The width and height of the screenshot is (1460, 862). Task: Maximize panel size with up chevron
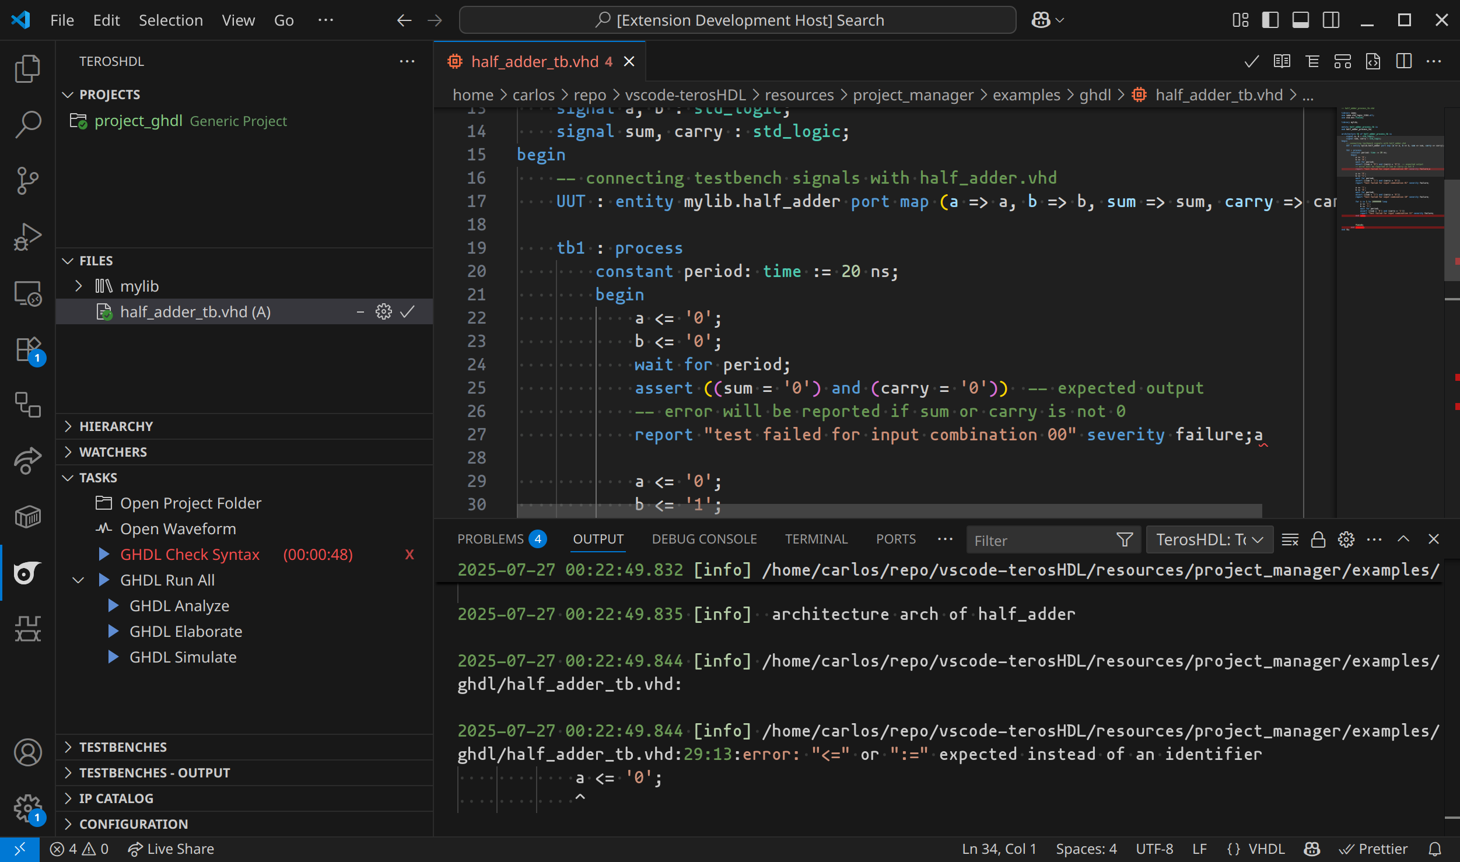(1403, 539)
